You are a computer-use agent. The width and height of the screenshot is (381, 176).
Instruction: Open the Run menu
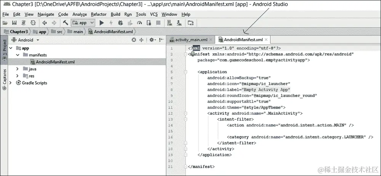tap(128, 14)
